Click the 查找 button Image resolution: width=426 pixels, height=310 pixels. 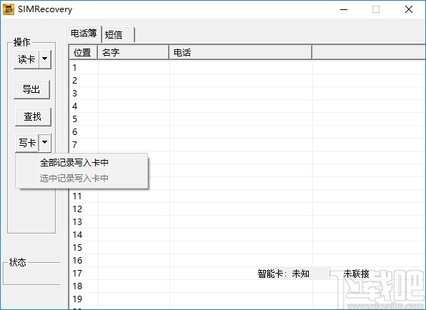(x=33, y=116)
